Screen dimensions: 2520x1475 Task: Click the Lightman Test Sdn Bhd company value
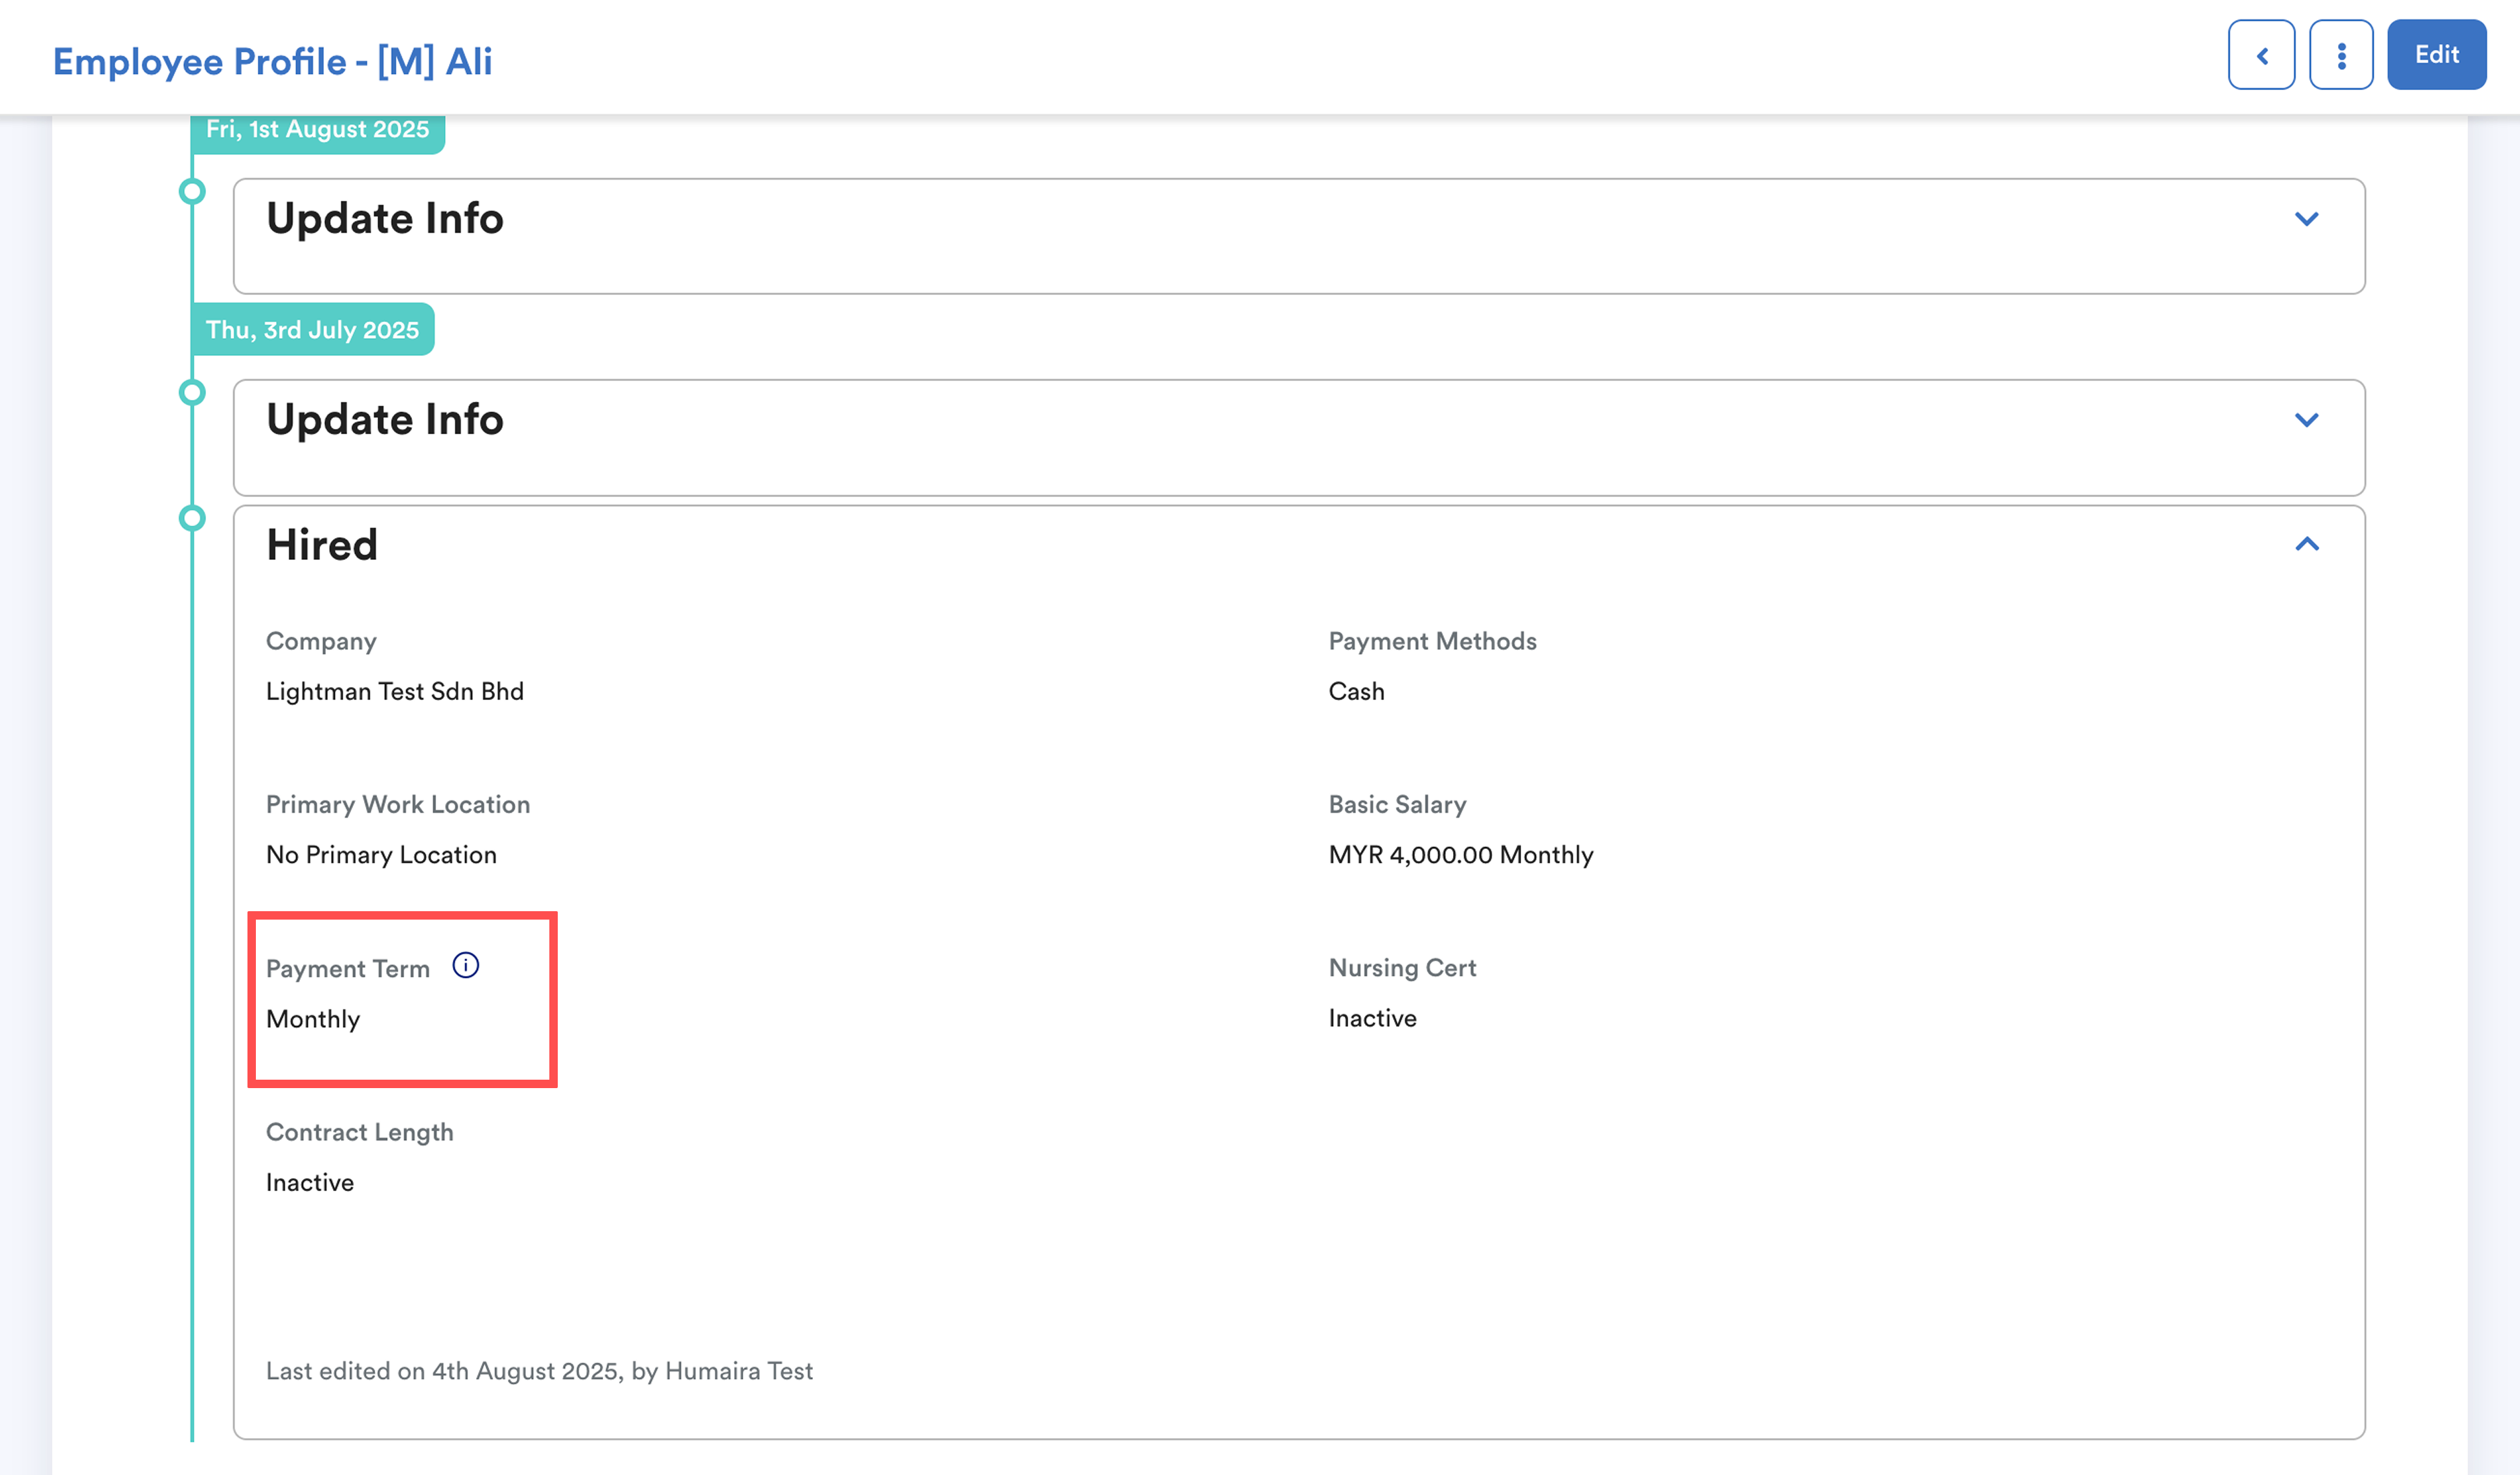pos(394,691)
